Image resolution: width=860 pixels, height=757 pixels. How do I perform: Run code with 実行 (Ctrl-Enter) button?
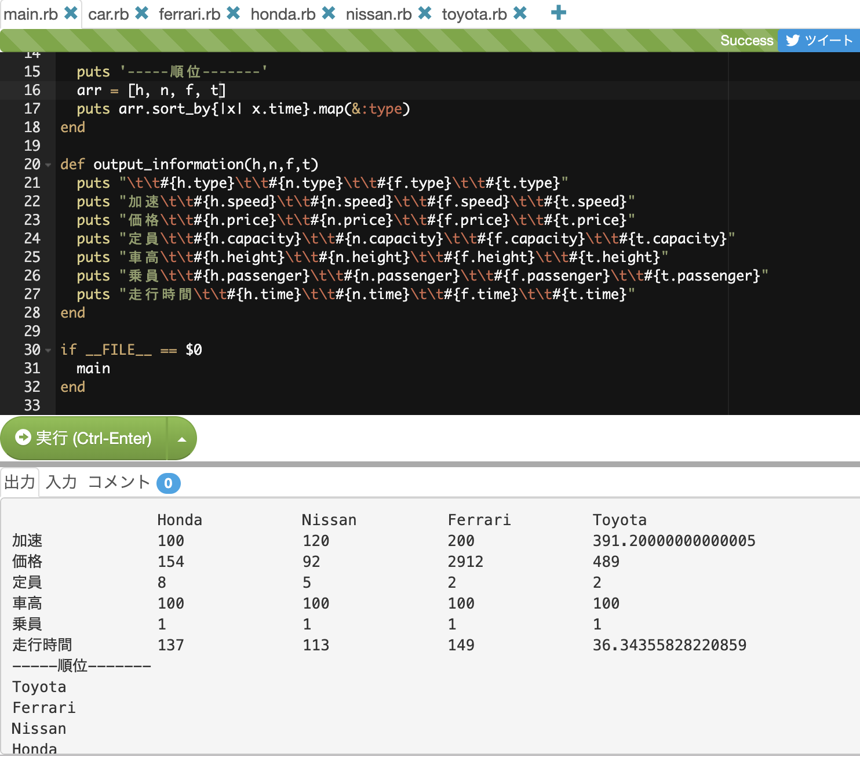83,438
